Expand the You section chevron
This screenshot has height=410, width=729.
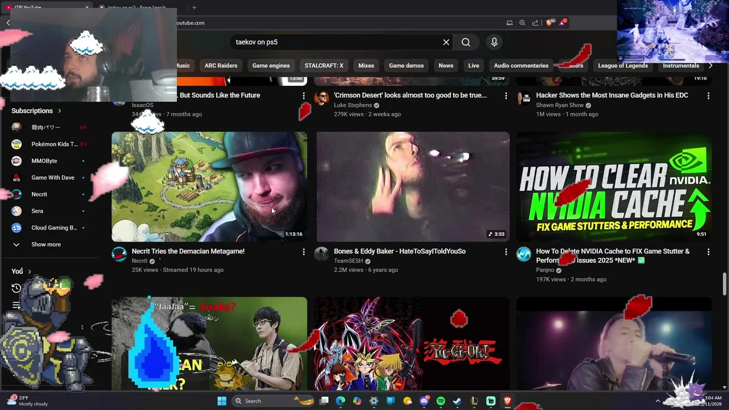click(x=30, y=272)
